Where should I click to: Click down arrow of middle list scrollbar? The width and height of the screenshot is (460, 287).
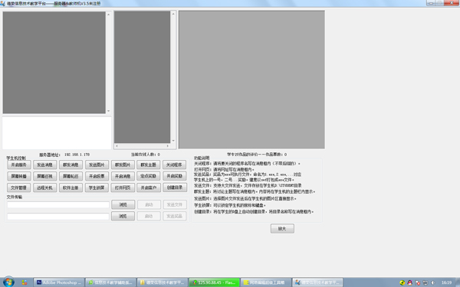click(173, 141)
